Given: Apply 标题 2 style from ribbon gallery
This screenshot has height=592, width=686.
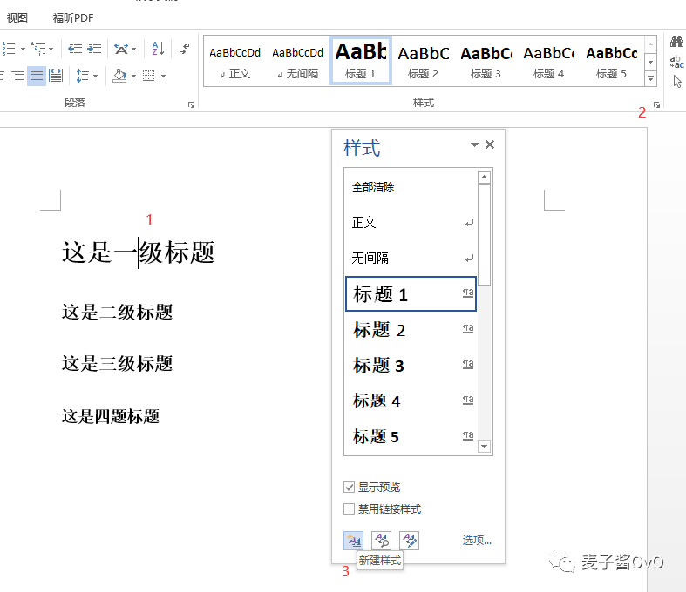Looking at the screenshot, I should [x=423, y=61].
